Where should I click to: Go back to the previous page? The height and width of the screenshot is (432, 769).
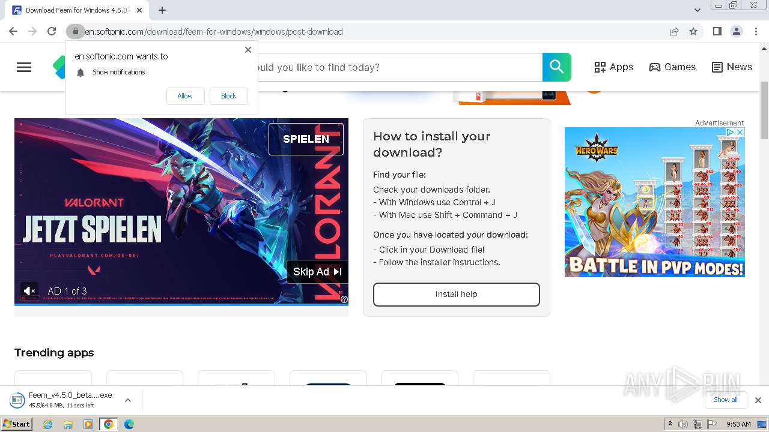click(x=13, y=31)
